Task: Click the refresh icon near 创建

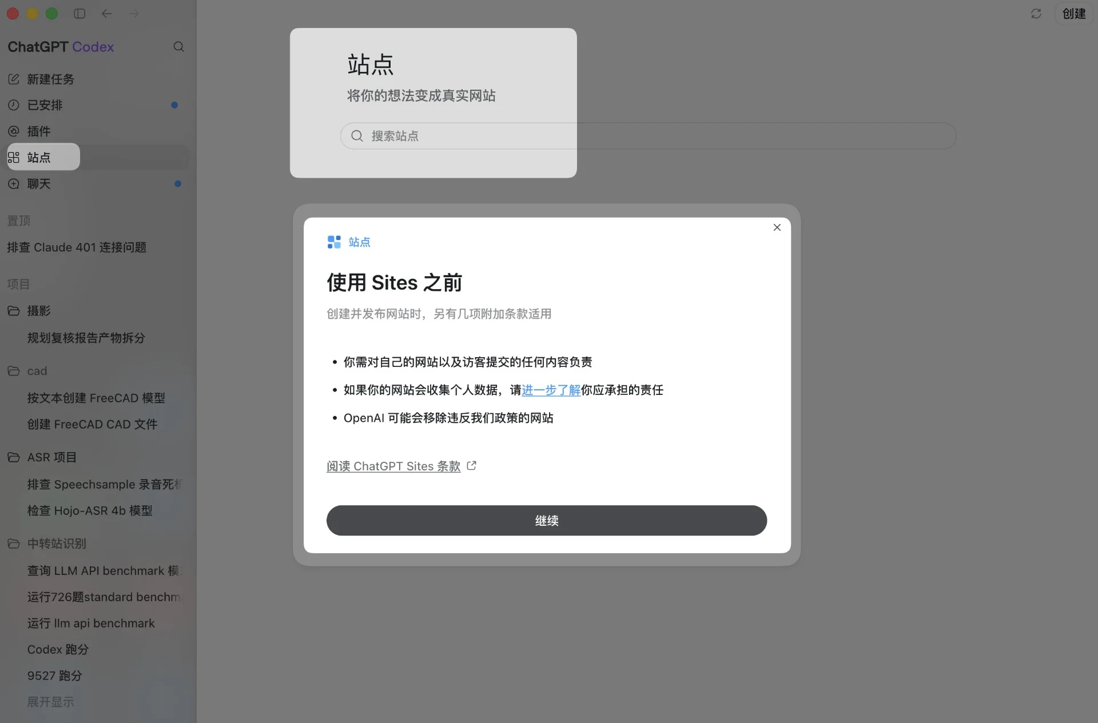Action: pos(1036,14)
